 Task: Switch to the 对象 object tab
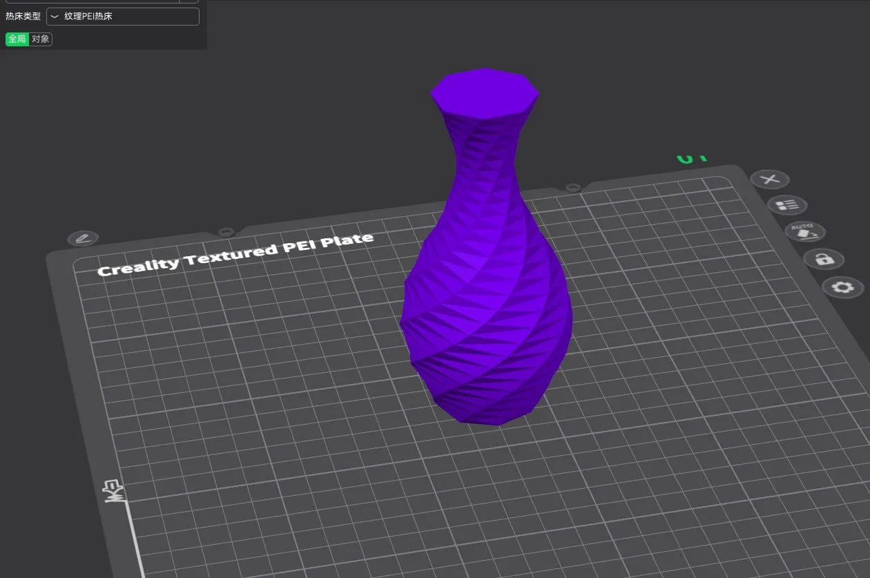pos(41,39)
